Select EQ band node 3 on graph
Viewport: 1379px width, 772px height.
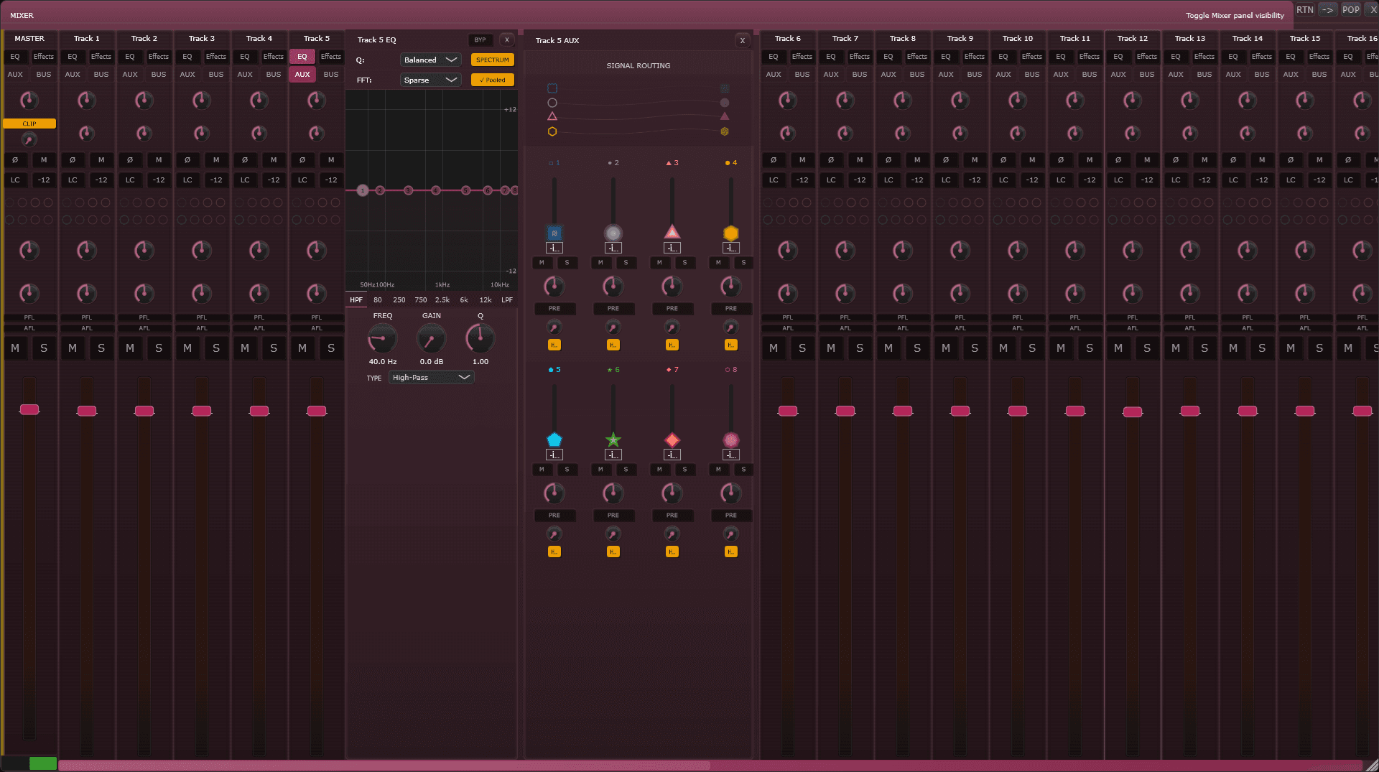point(408,190)
